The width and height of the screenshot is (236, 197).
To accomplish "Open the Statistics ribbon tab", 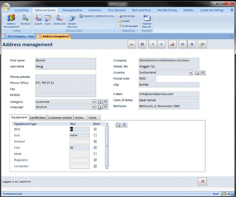I will 188,10.
